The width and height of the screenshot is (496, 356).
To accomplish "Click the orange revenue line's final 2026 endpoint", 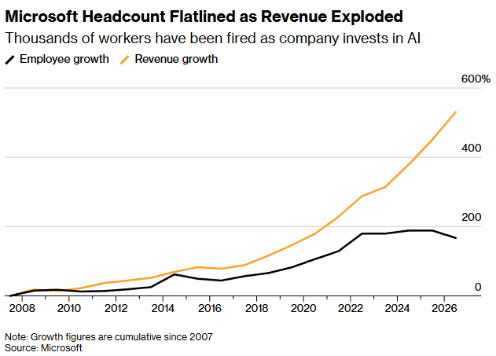I will point(456,112).
